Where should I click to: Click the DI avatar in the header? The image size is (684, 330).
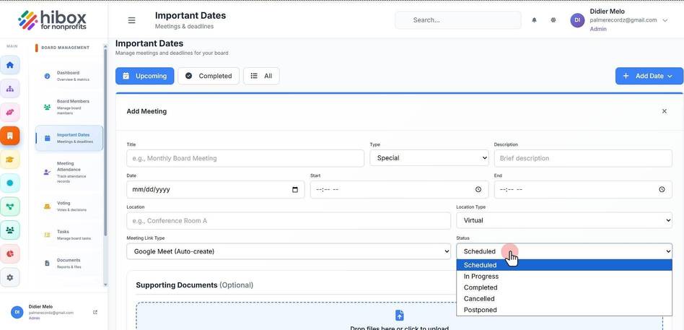(x=577, y=20)
